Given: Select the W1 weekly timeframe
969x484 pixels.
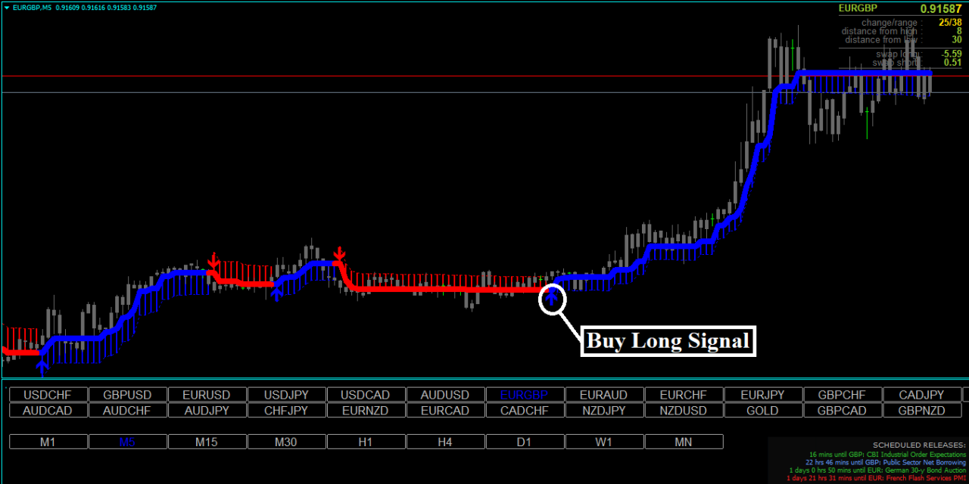Looking at the screenshot, I should 605,442.
